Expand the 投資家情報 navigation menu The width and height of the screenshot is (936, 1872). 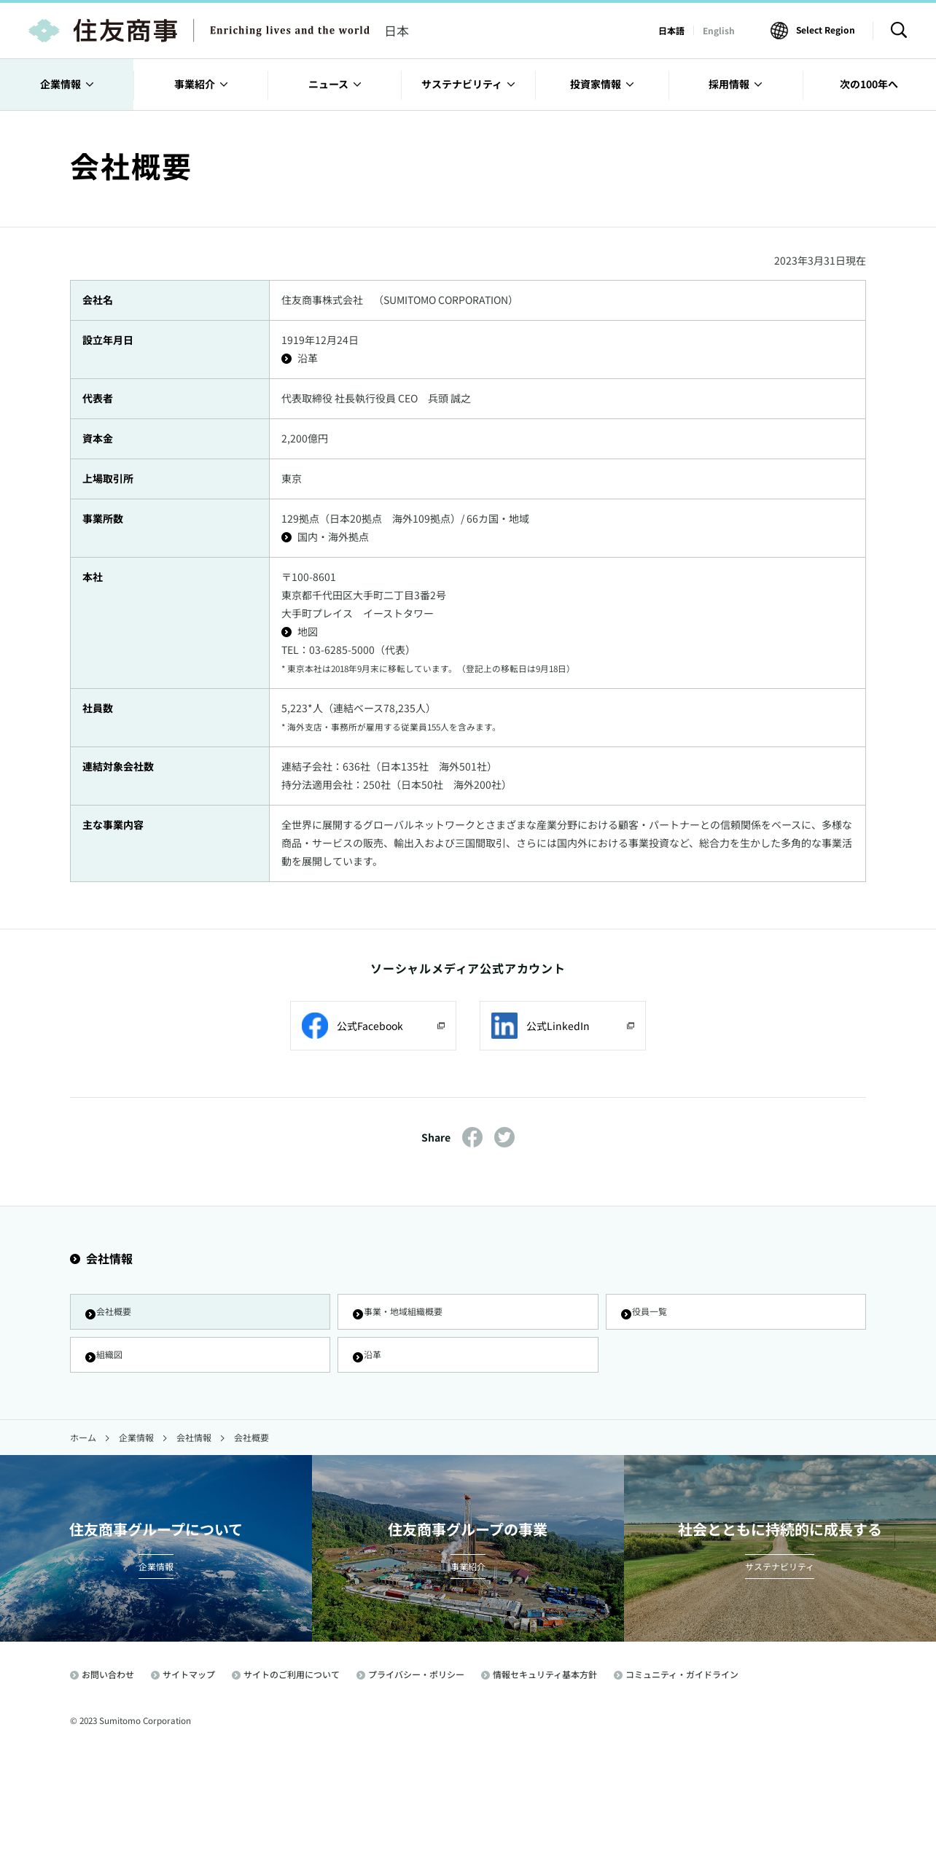(x=602, y=85)
